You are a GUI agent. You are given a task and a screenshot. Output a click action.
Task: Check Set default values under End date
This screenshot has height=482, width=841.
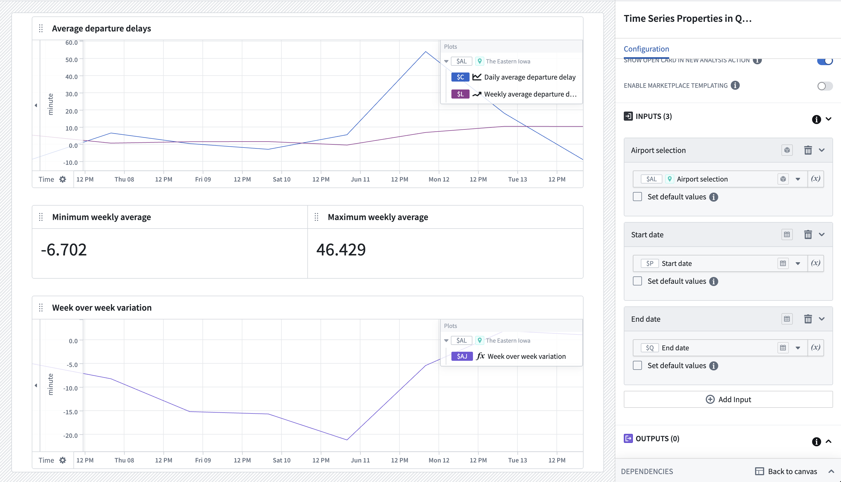637,366
